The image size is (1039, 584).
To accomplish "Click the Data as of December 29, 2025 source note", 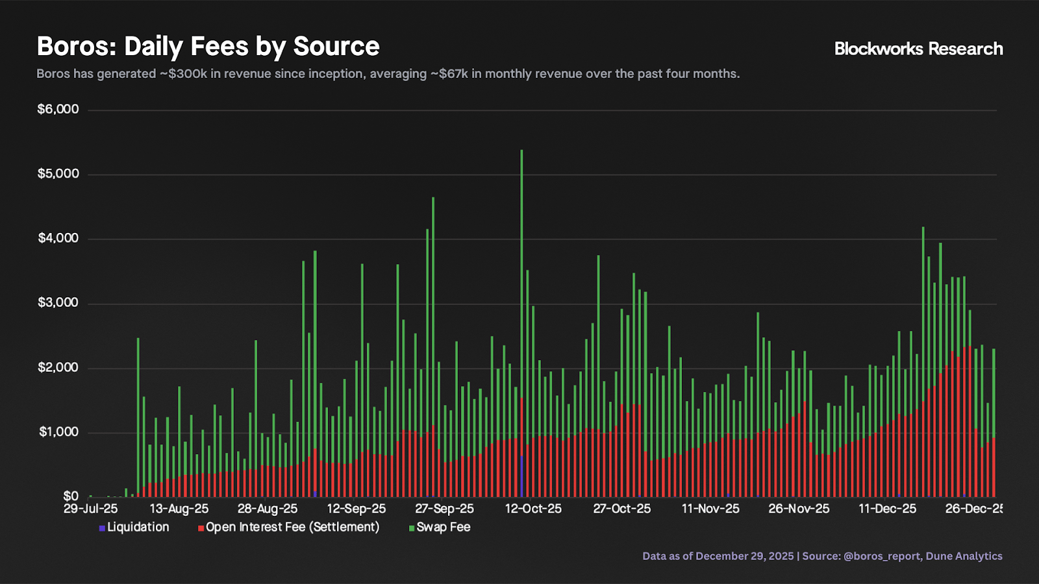I will tap(822, 556).
